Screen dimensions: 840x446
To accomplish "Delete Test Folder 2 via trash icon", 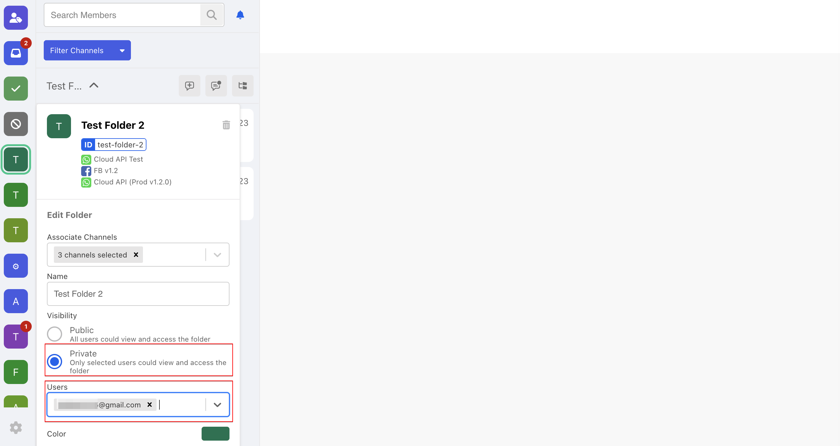I will click(x=226, y=125).
